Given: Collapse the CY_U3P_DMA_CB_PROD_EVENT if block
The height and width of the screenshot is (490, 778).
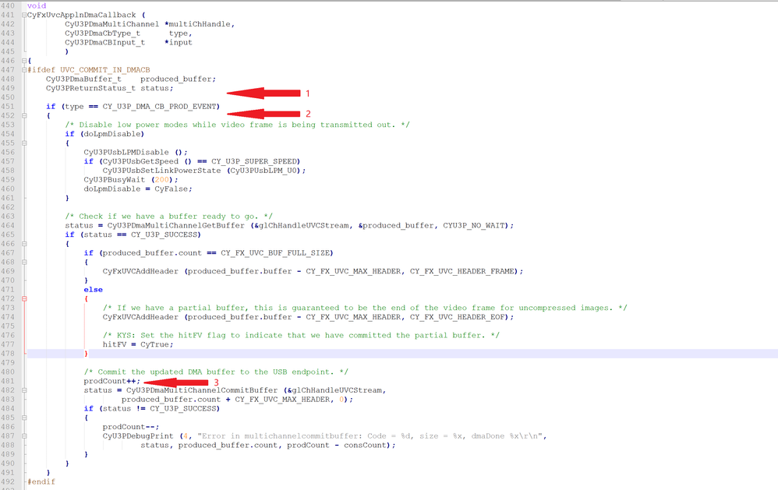Looking at the screenshot, I should 26,115.
